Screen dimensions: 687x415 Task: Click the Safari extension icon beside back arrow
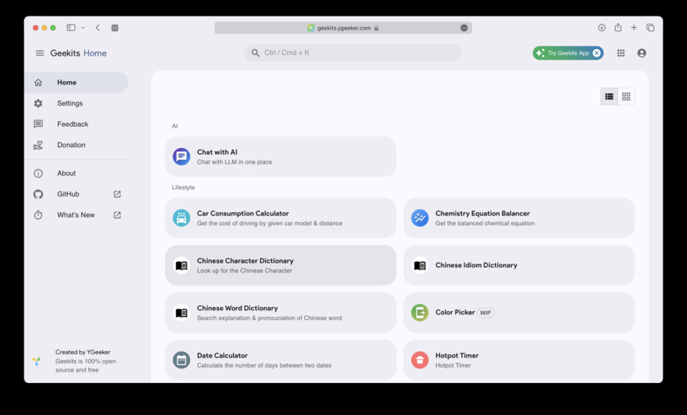114,28
